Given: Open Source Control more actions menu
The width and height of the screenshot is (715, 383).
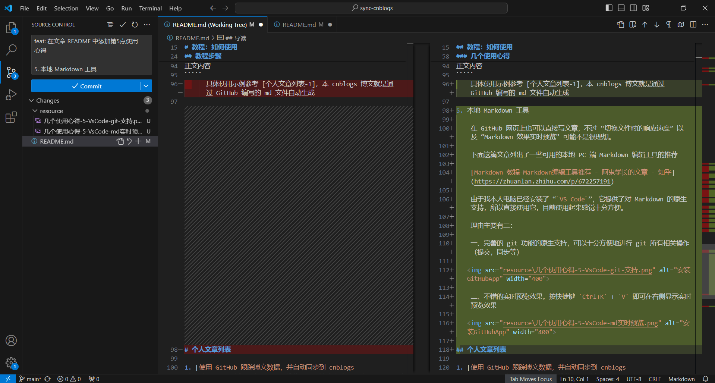Looking at the screenshot, I should point(147,25).
